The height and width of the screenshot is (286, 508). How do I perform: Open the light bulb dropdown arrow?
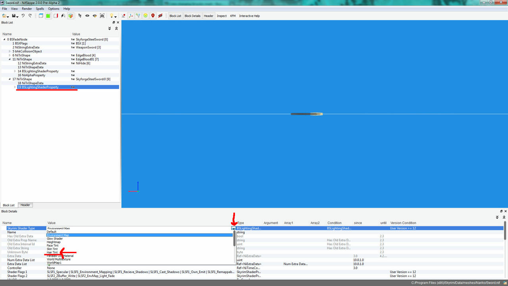pos(115,17)
